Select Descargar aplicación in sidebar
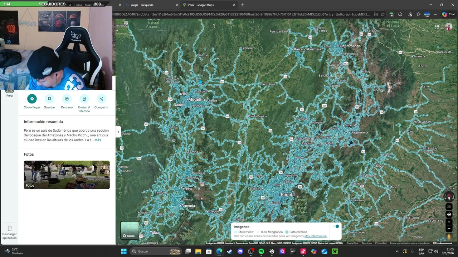The image size is (458, 257). point(10,232)
